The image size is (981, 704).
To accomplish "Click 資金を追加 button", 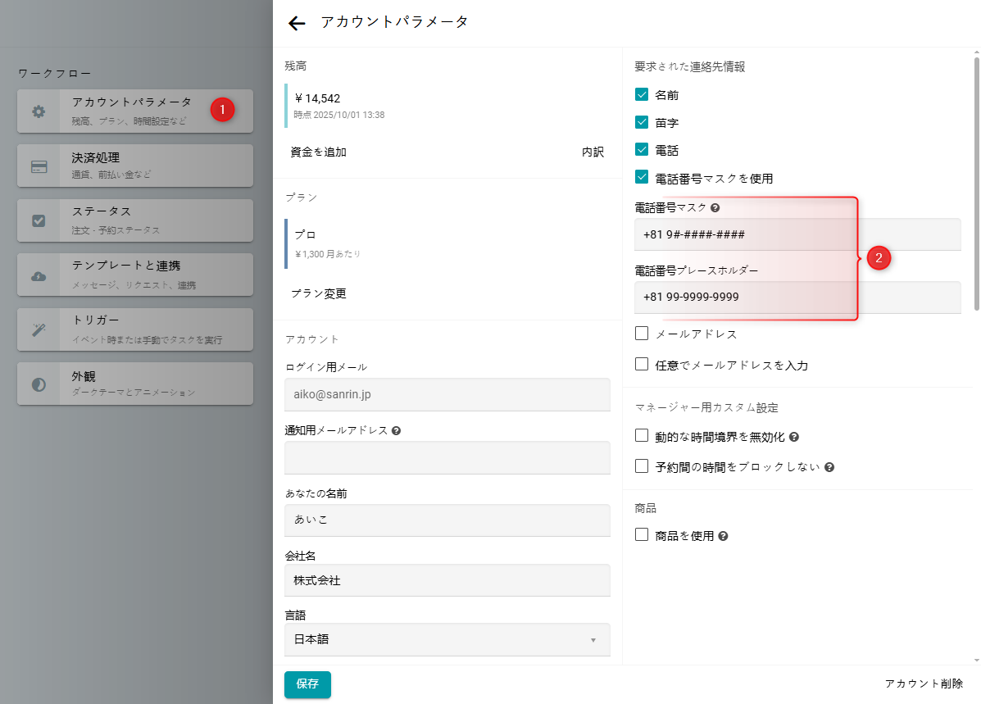I will point(319,152).
